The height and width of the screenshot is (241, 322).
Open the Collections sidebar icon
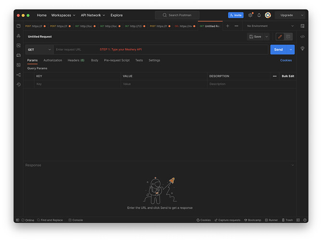pyautogui.click(x=18, y=26)
